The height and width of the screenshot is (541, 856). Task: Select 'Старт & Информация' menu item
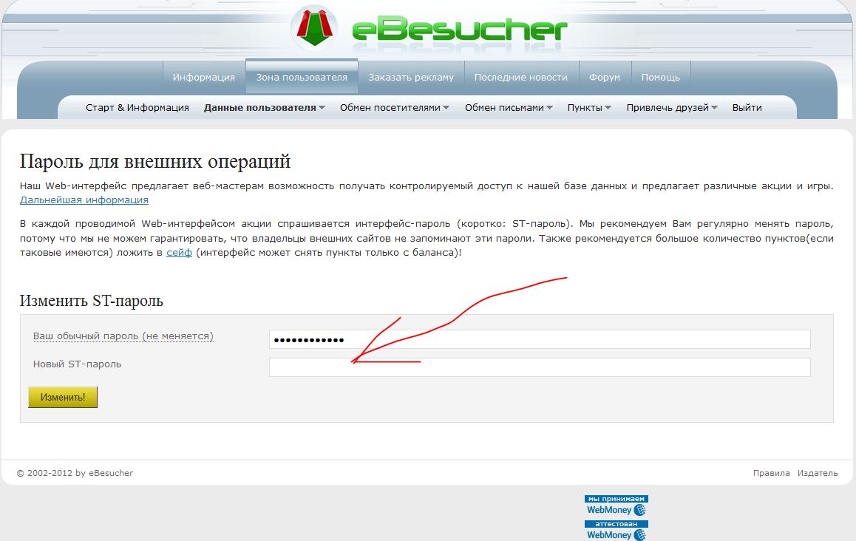137,108
